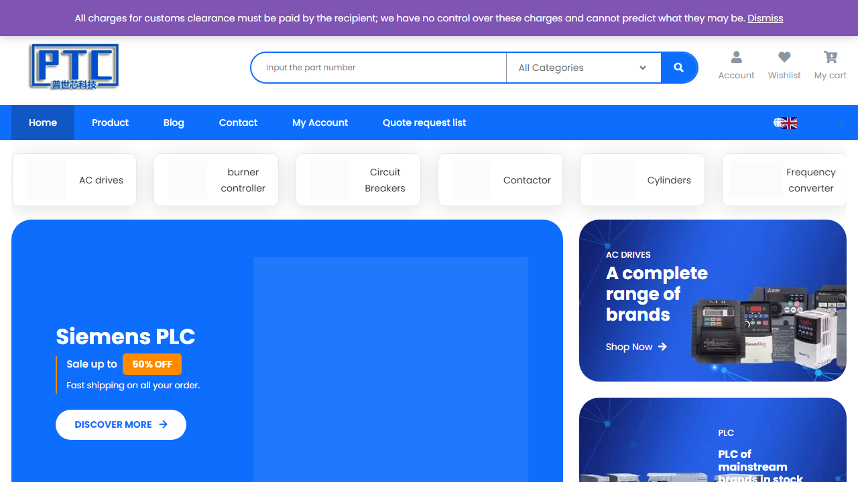Viewport: 858px width, 482px height.
Task: Open the Wishlist heart icon
Action: [784, 57]
